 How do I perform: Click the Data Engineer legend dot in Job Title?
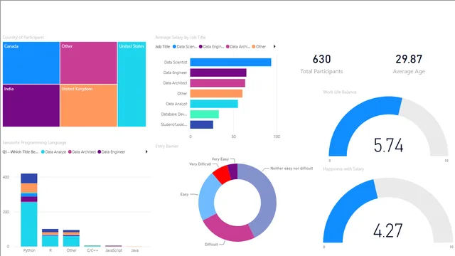(200, 46)
